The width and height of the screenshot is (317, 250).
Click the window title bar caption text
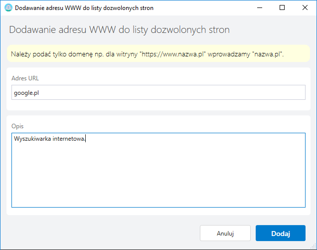(84, 8)
